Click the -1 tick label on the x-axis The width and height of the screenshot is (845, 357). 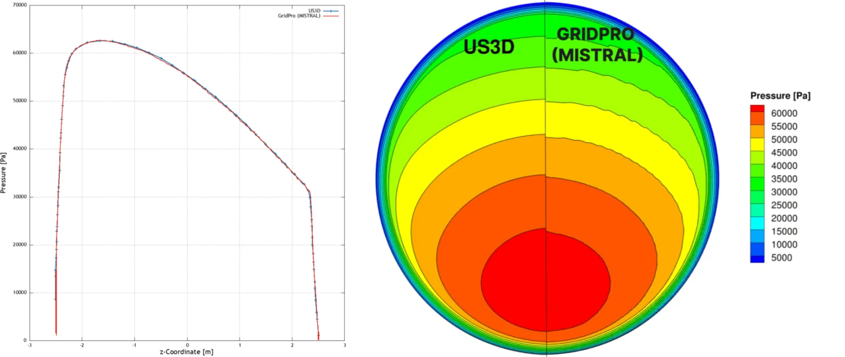pos(134,345)
